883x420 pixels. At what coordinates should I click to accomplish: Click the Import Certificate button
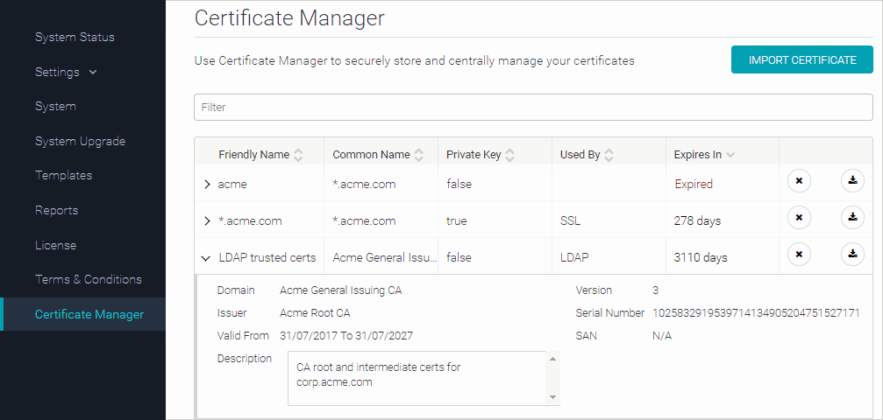point(801,60)
